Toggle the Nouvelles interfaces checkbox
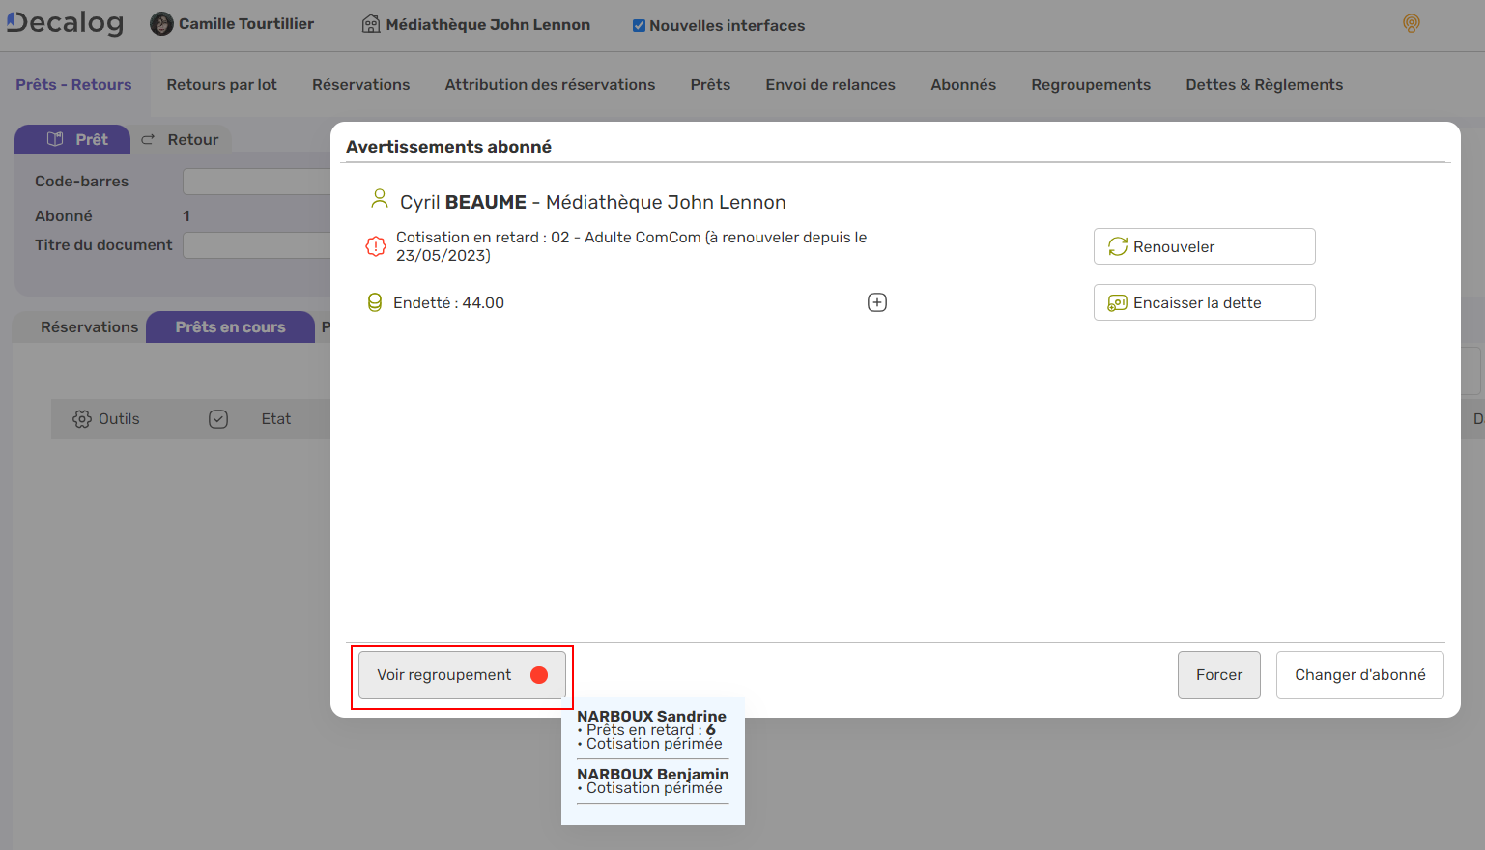1485x850 pixels. pos(639,26)
